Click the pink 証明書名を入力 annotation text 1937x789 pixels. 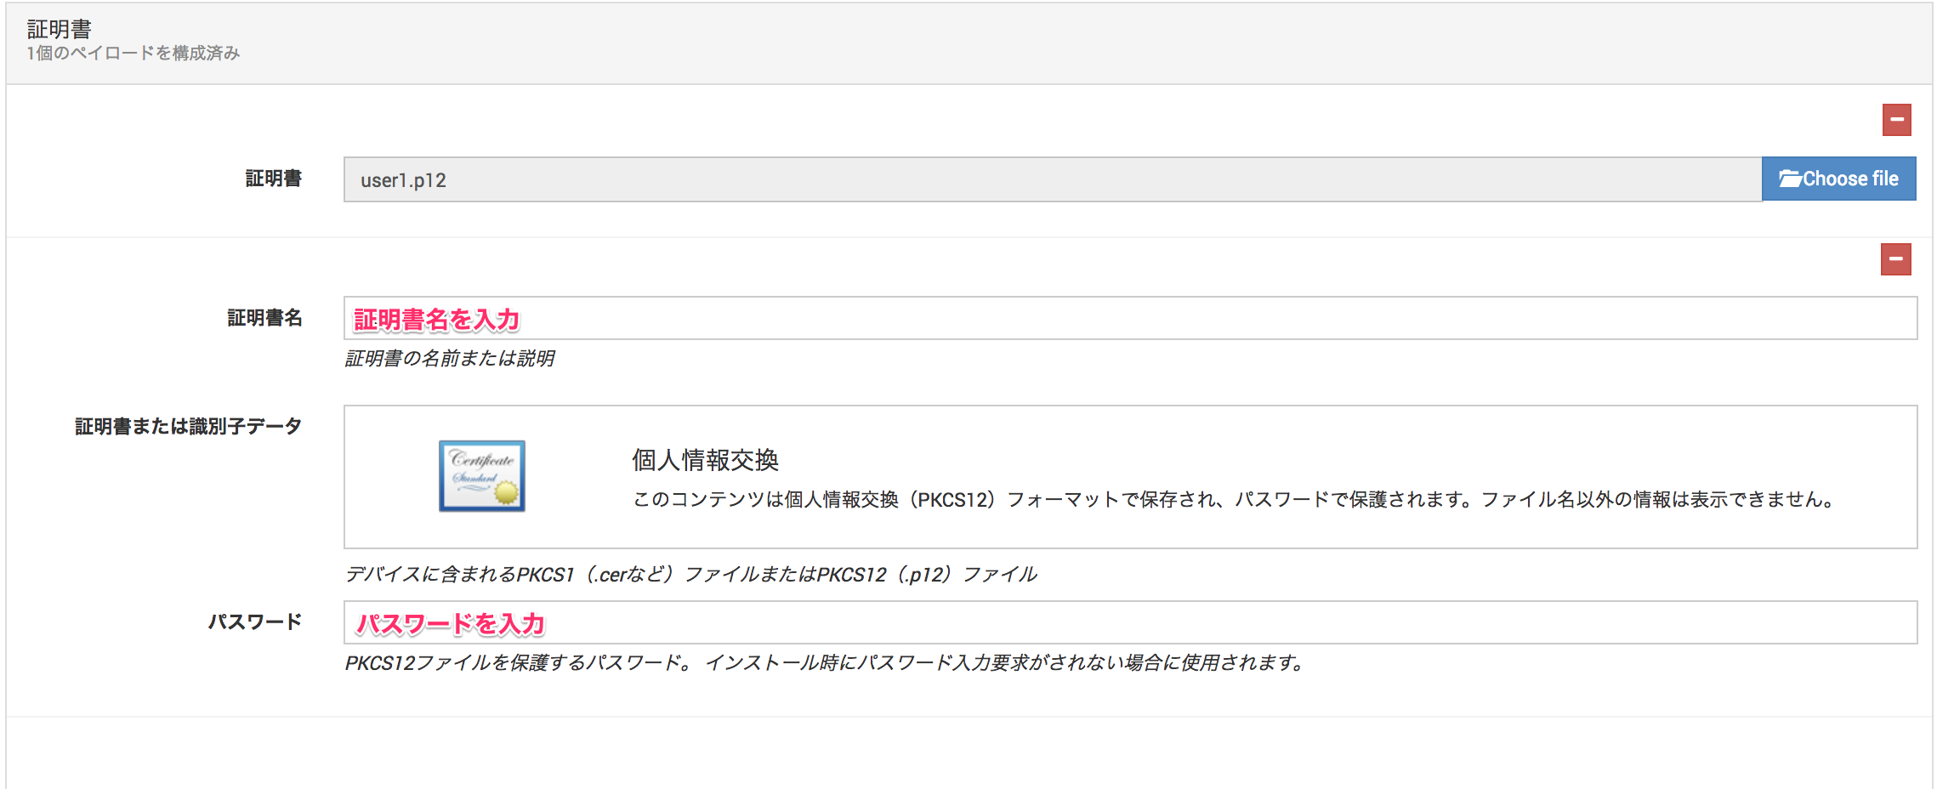436,320
